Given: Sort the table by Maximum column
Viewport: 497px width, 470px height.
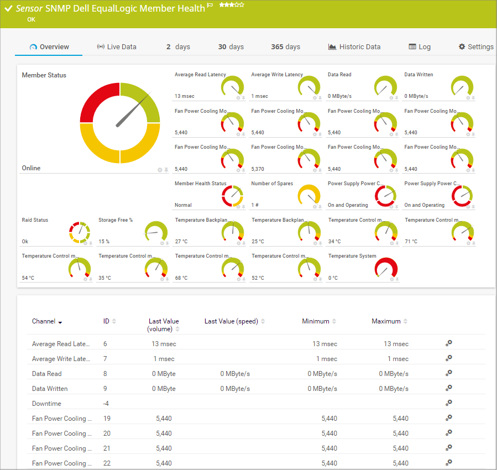Looking at the screenshot, I should (x=406, y=321).
